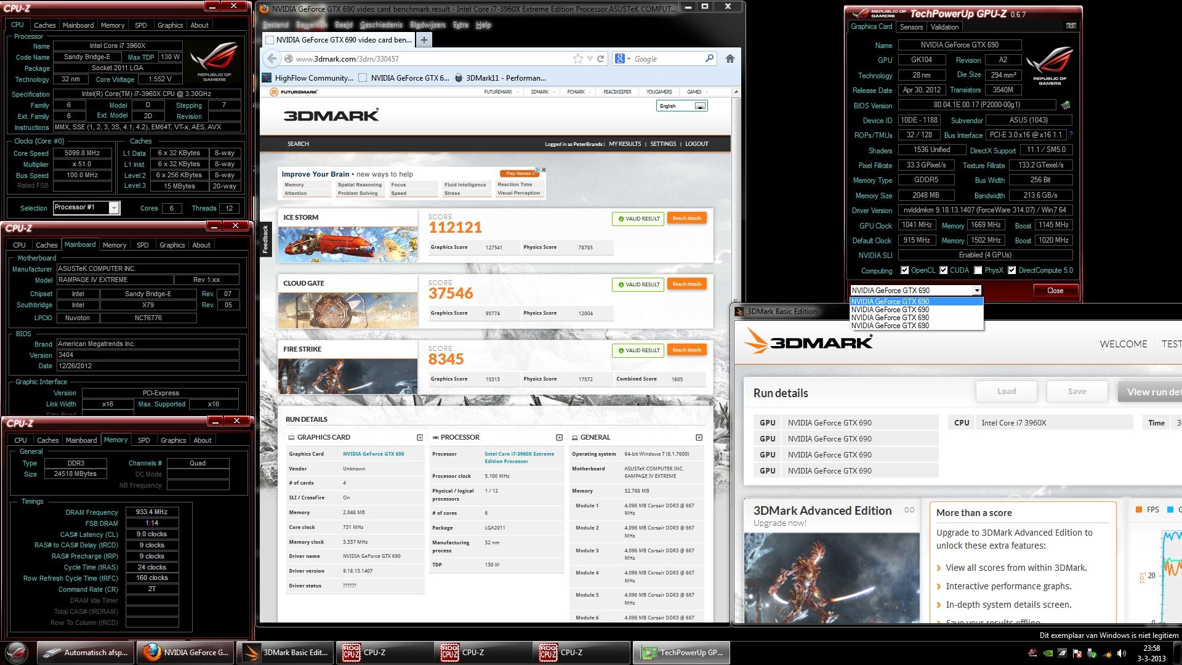
Task: Click the Cloud Gate benchmark thumbnail
Action: 347,310
